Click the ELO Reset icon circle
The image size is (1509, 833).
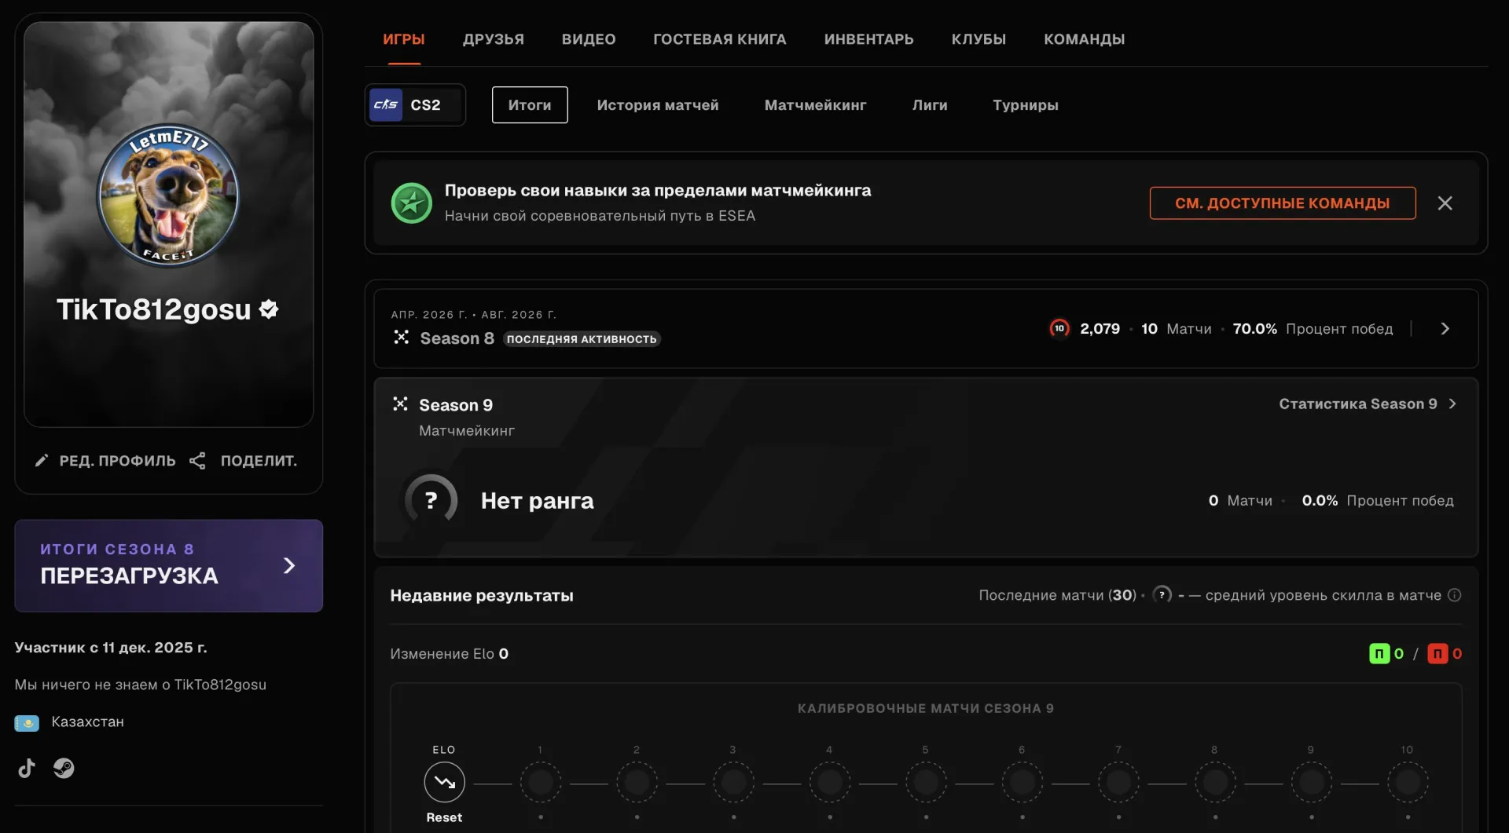click(x=444, y=782)
